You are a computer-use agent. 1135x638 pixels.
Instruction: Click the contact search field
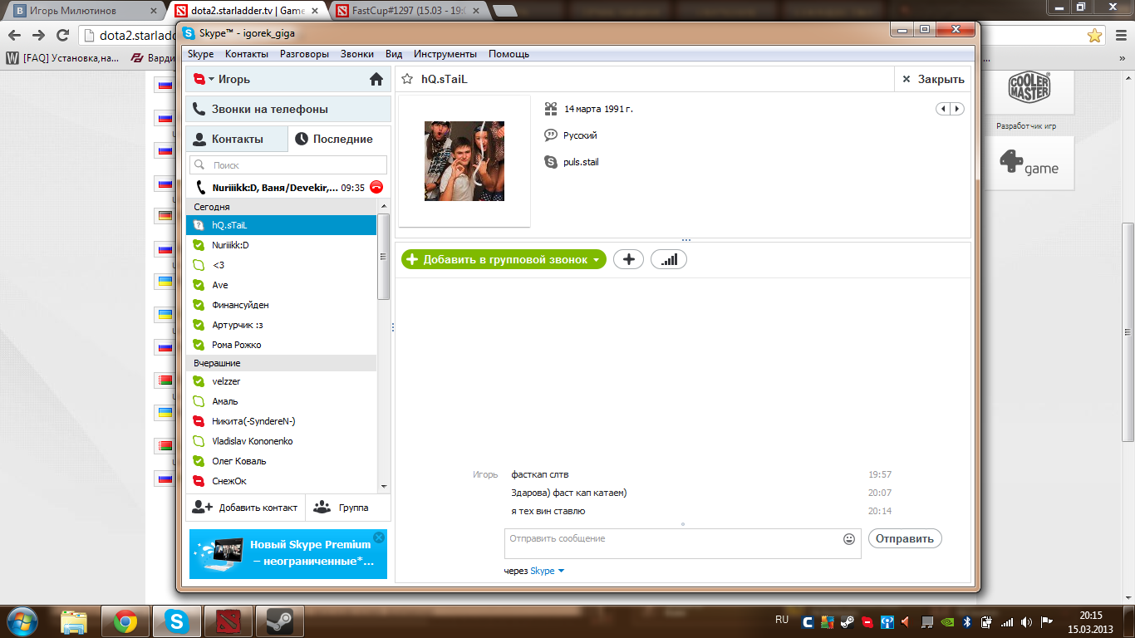coord(288,165)
